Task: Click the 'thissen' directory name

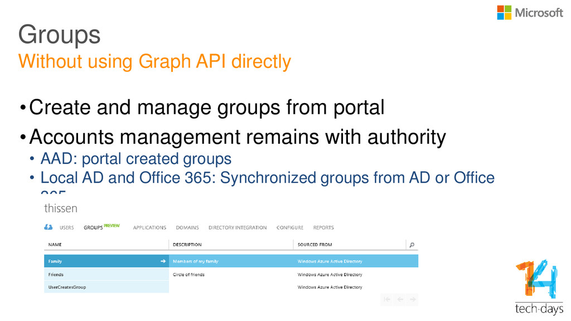Action: pos(61,208)
